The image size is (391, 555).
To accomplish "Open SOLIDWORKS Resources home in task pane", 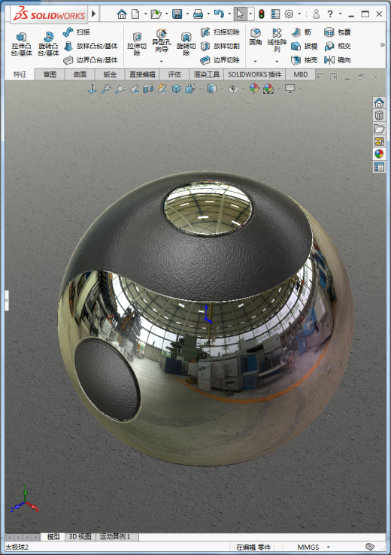I will 379,102.
